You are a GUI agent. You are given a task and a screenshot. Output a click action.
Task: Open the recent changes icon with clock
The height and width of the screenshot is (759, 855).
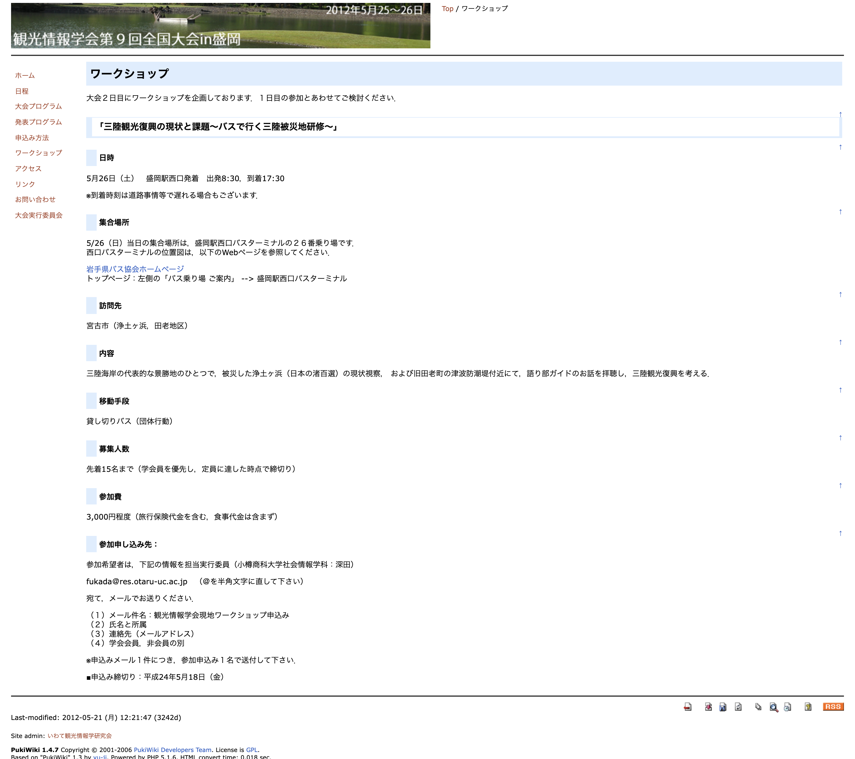coord(788,707)
